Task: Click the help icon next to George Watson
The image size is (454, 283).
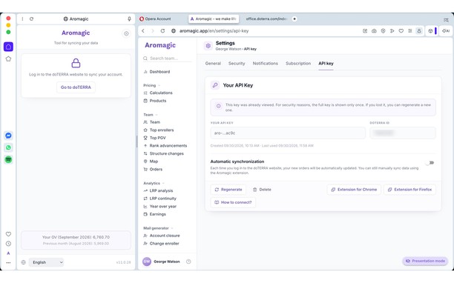Action: click(188, 262)
